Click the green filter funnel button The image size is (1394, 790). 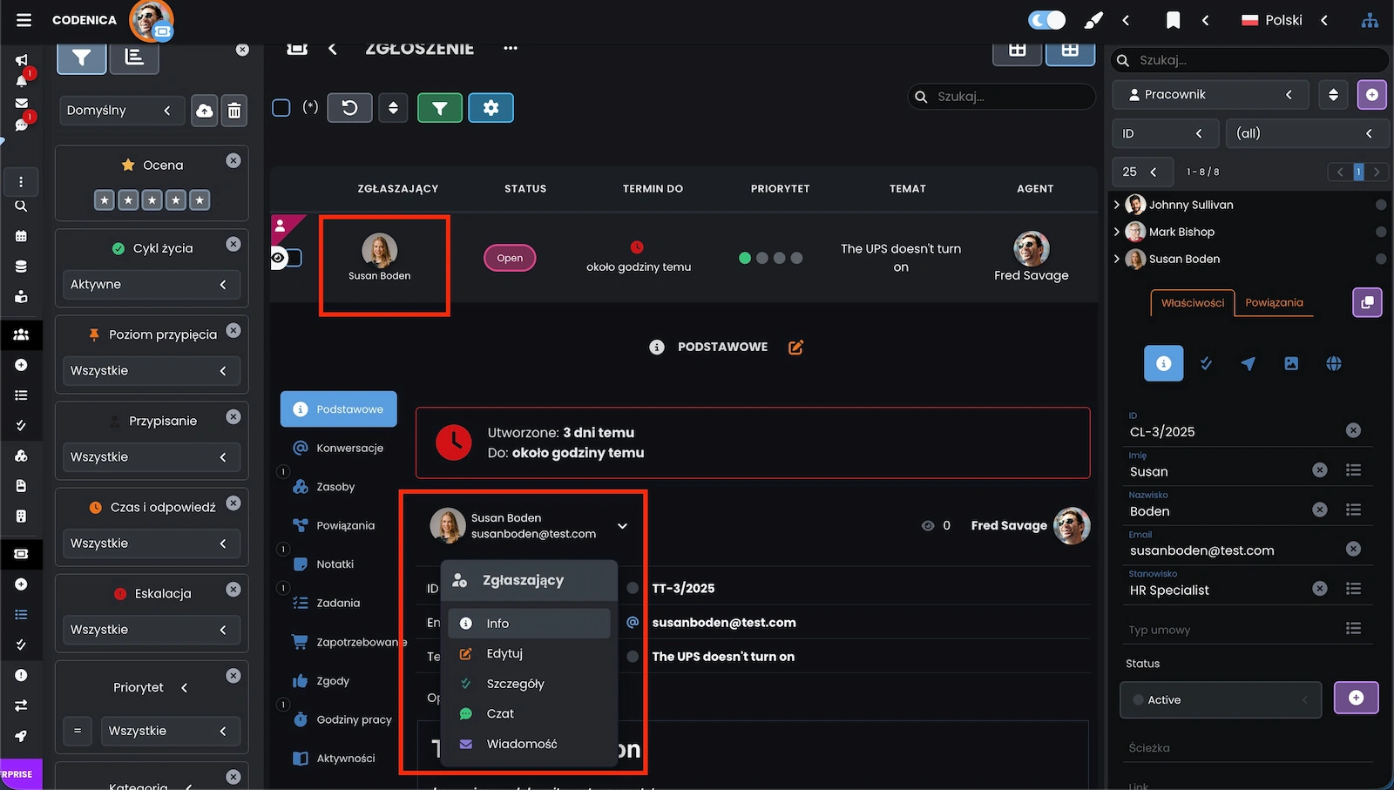tap(439, 108)
